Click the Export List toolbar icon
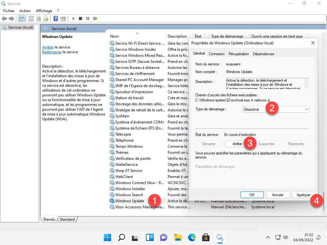This screenshot has height=245, width=327. tap(46, 19)
